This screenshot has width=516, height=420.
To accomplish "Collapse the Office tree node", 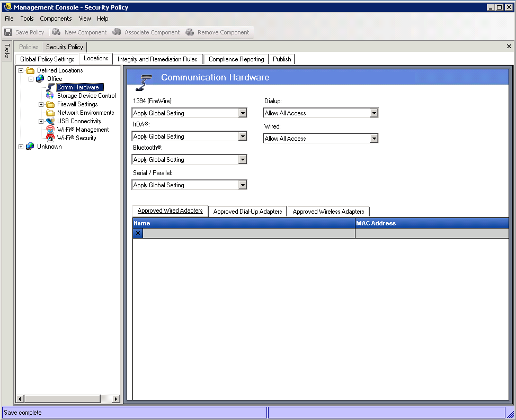I will coord(31,79).
